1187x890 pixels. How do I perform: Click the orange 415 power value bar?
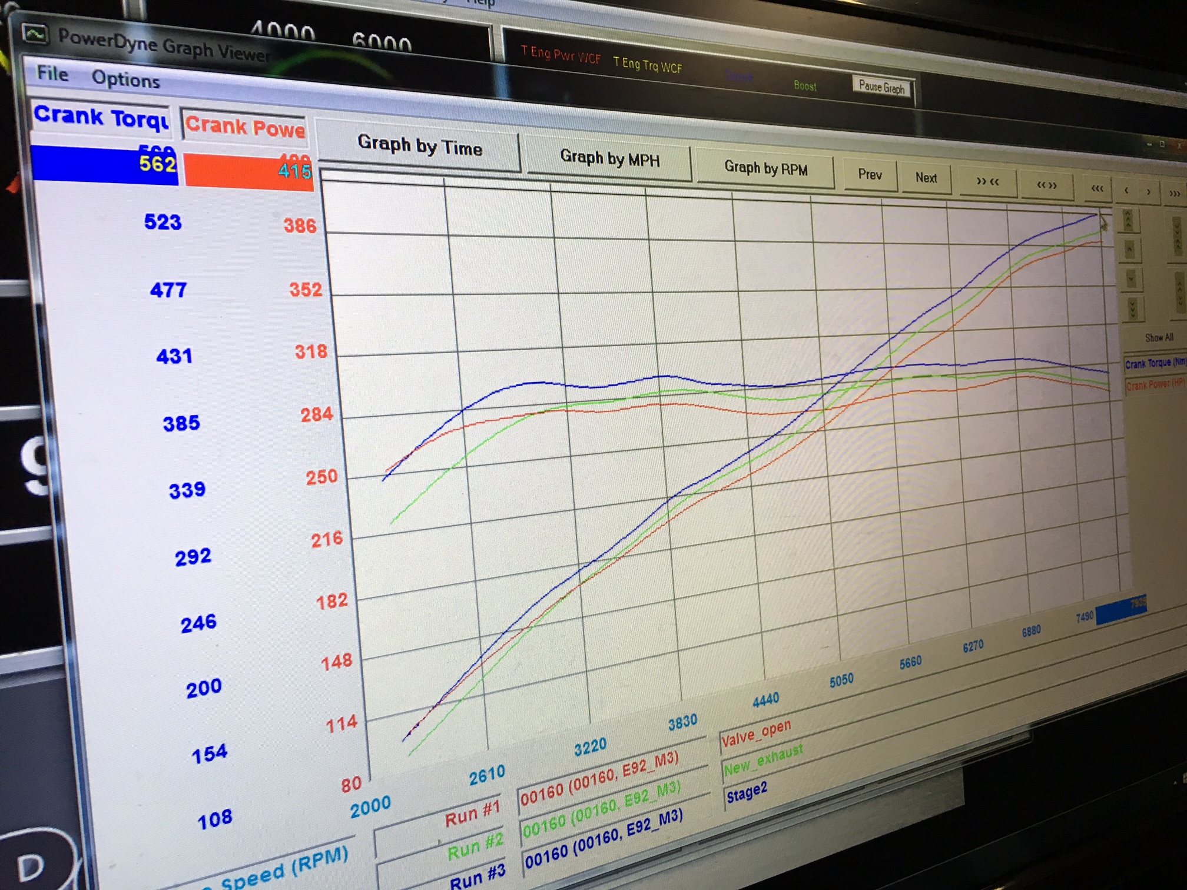248,171
